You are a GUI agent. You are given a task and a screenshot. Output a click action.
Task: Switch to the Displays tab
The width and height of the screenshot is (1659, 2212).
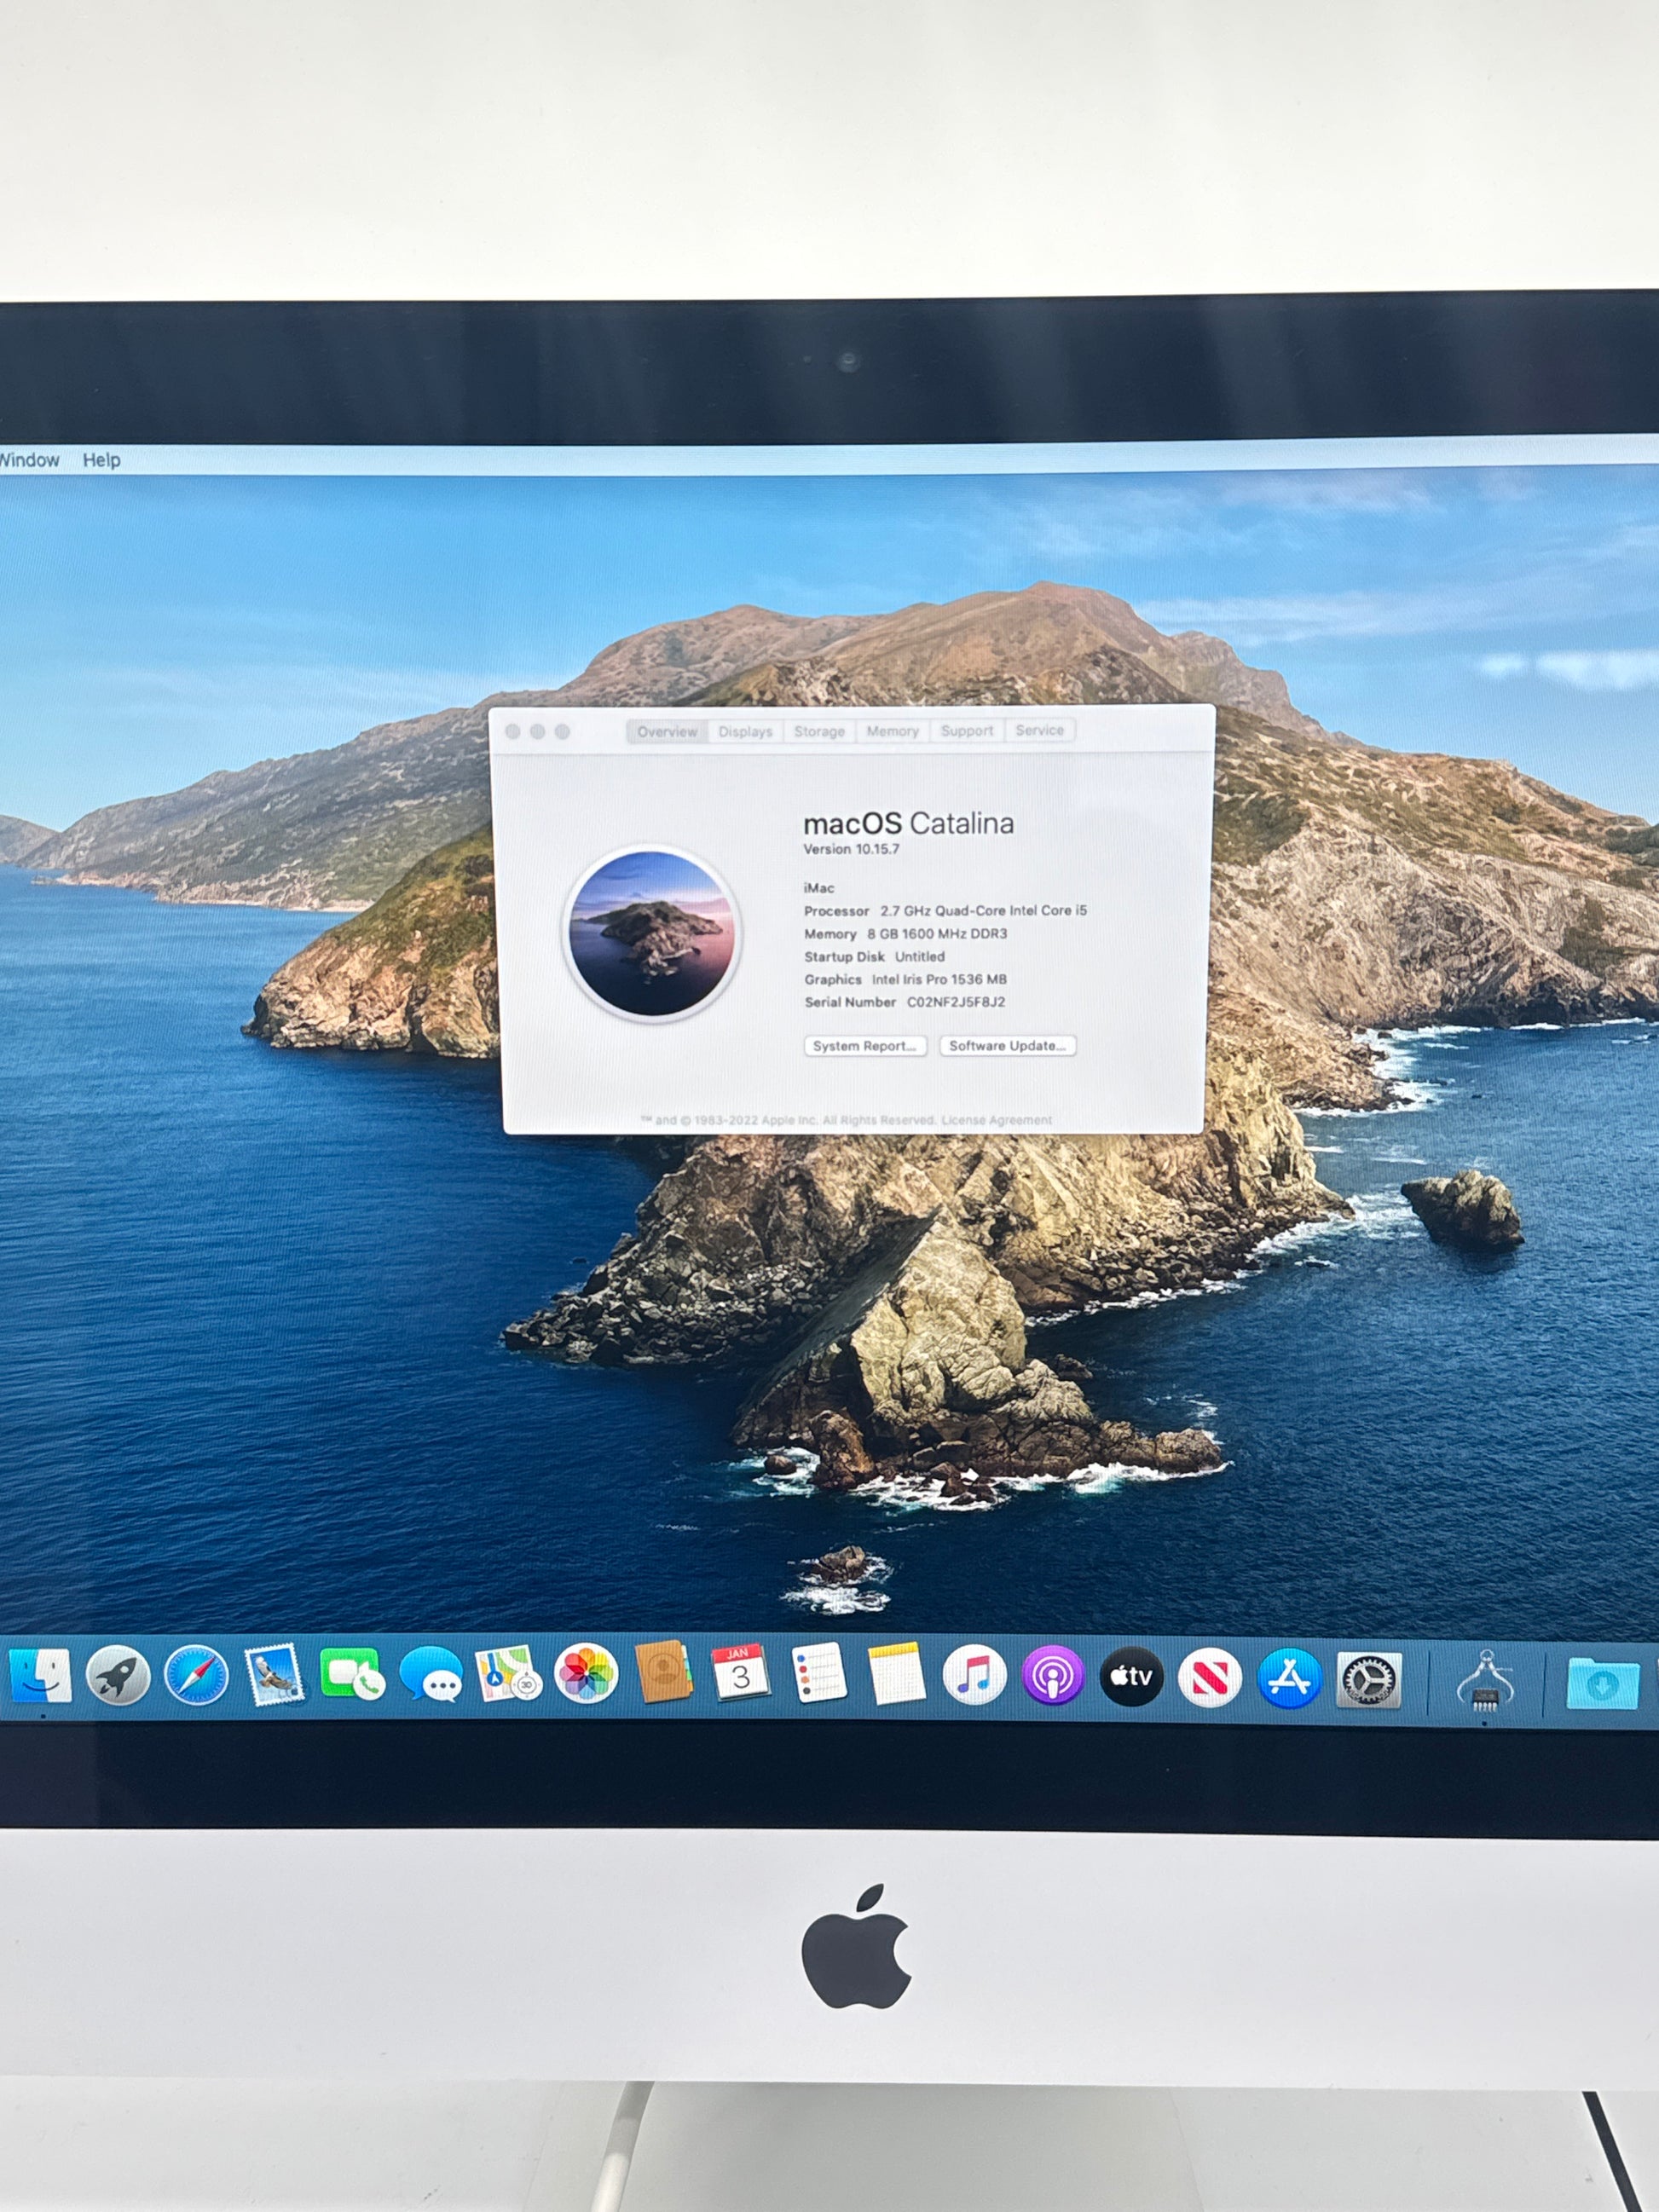(x=745, y=731)
